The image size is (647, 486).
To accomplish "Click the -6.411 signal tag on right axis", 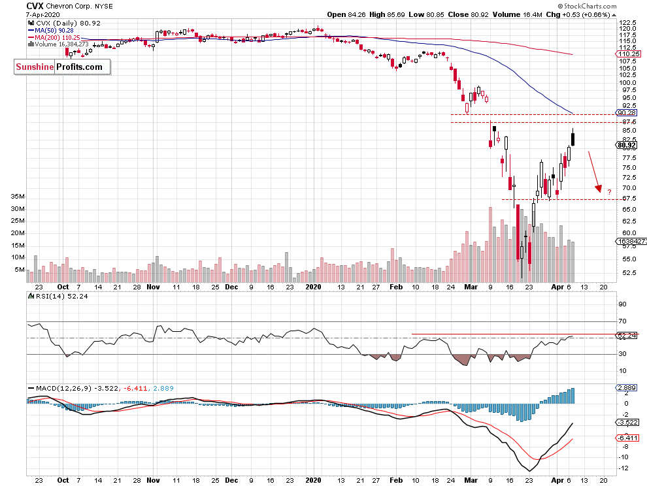I will [627, 438].
